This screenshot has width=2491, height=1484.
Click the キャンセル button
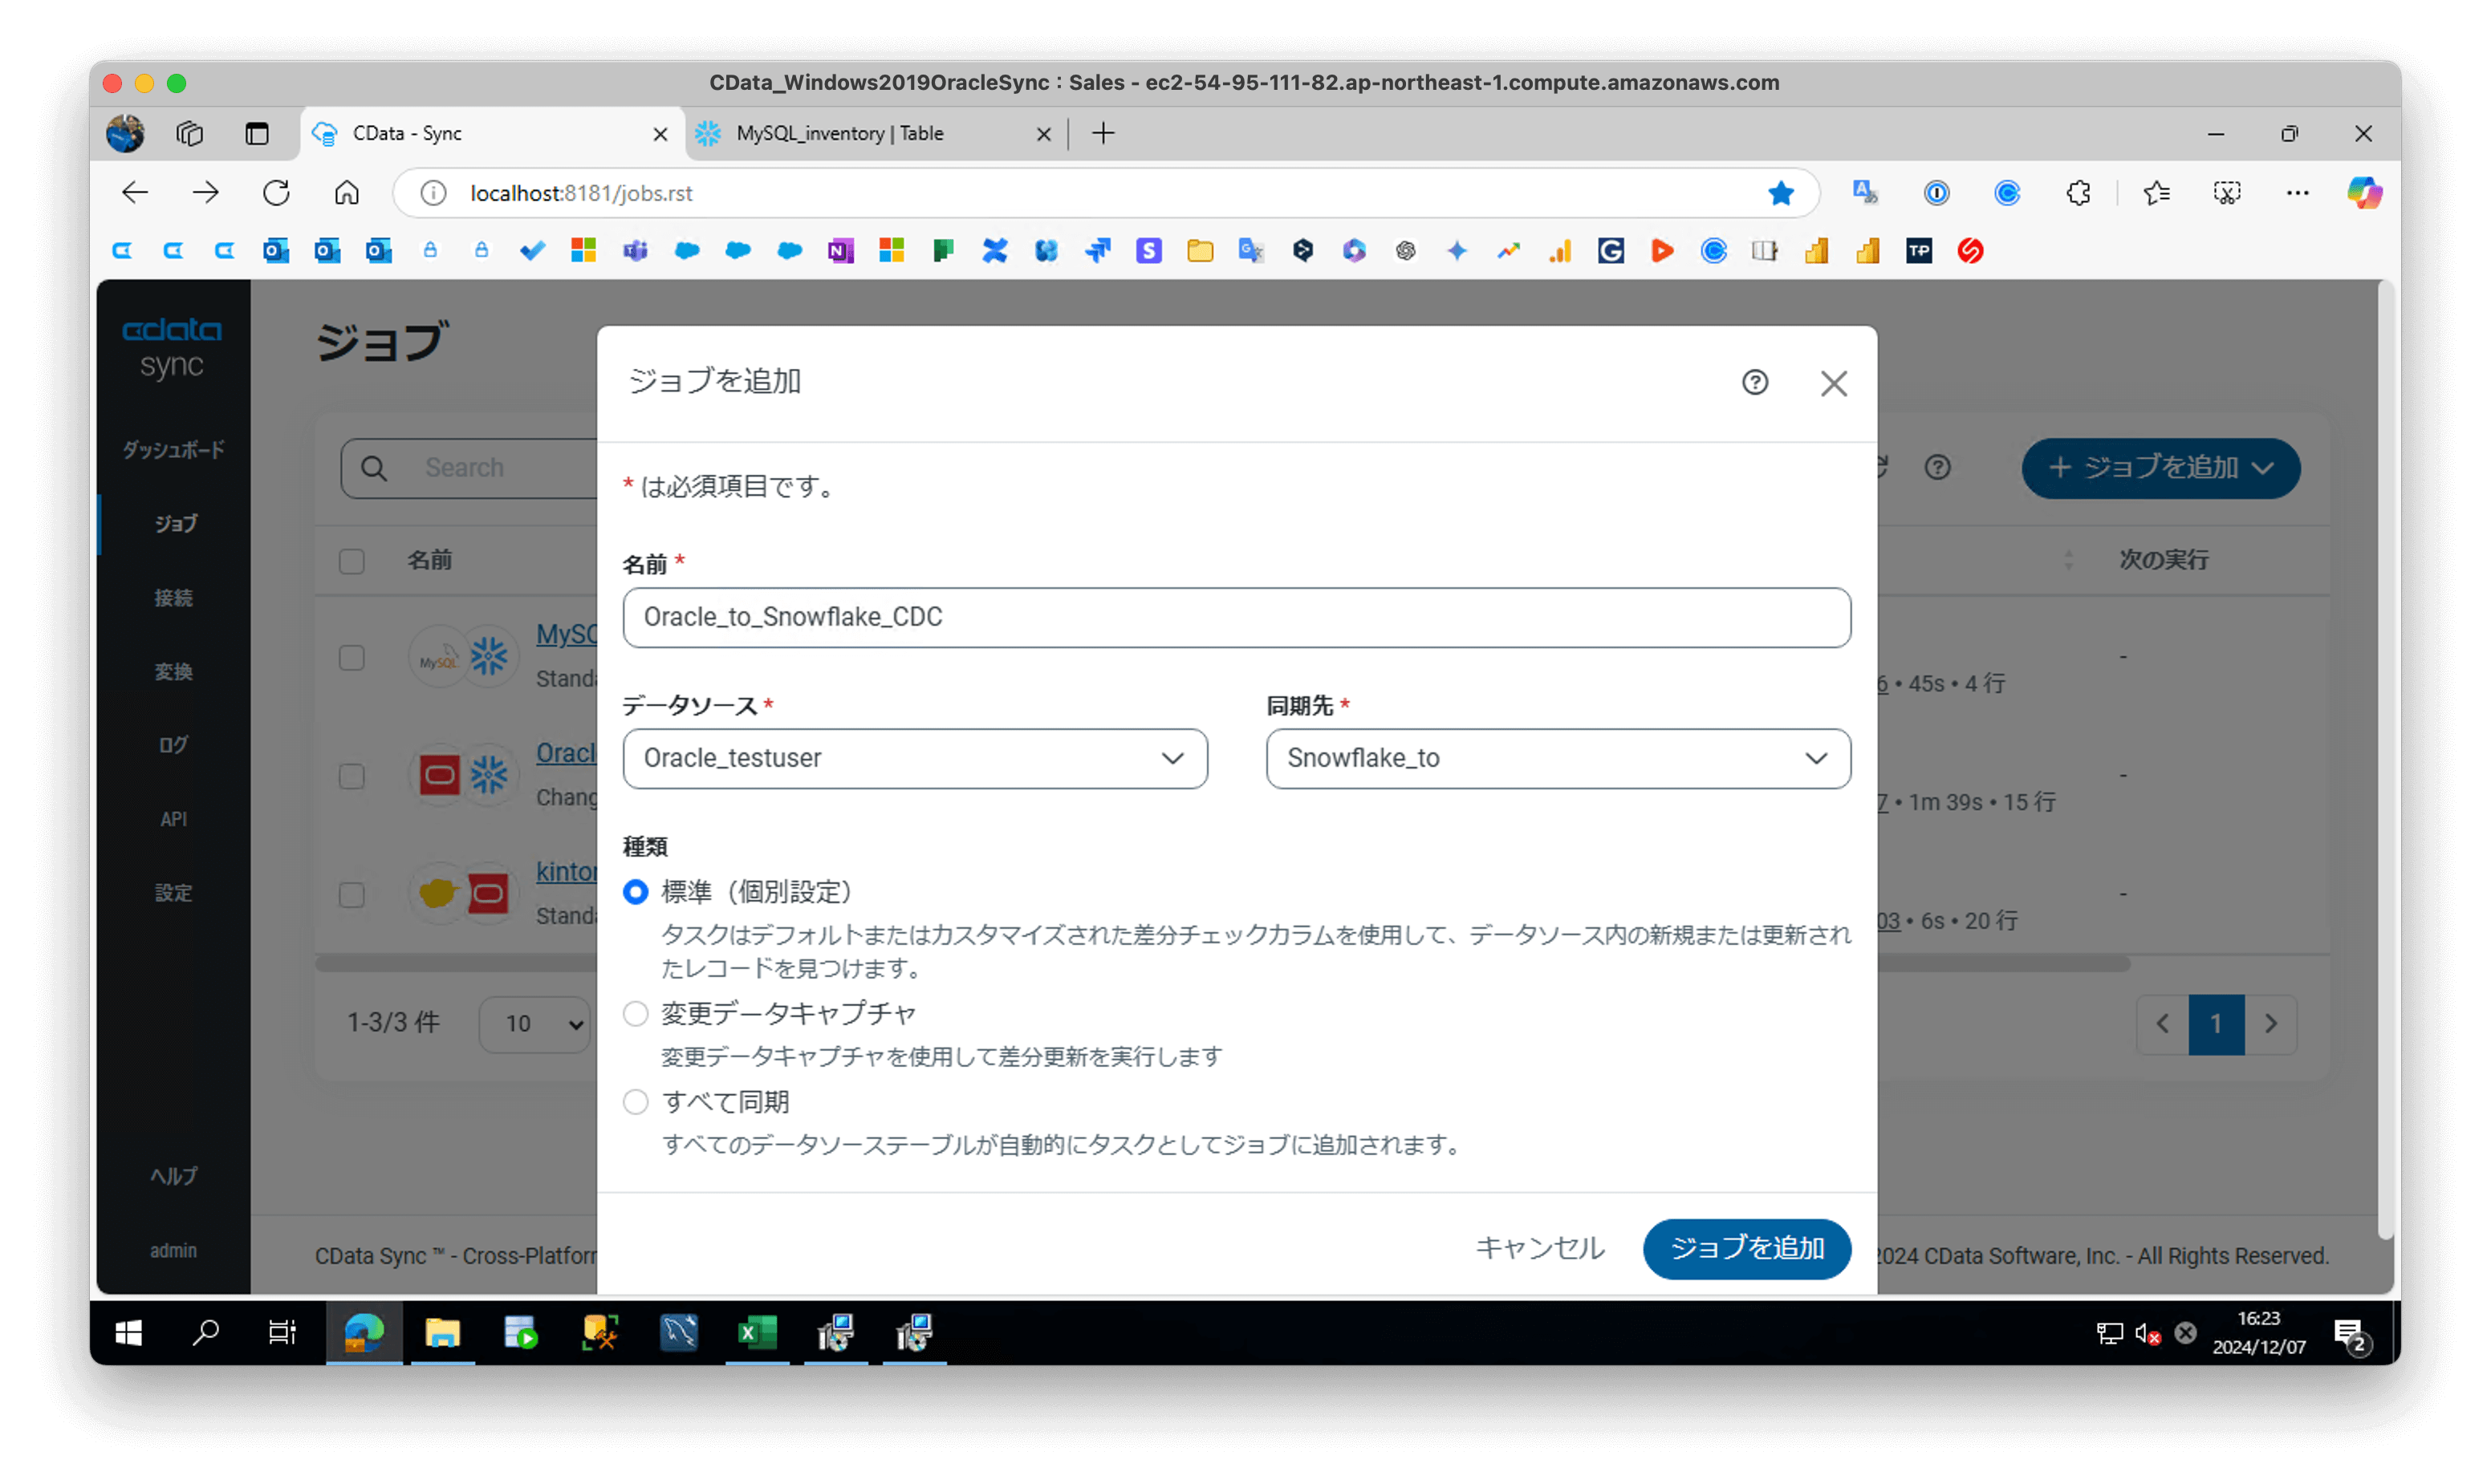coord(1539,1248)
